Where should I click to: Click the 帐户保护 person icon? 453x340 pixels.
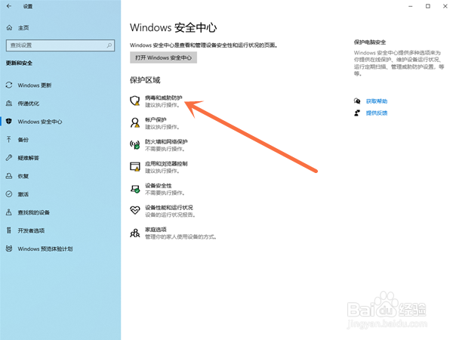tap(134, 122)
